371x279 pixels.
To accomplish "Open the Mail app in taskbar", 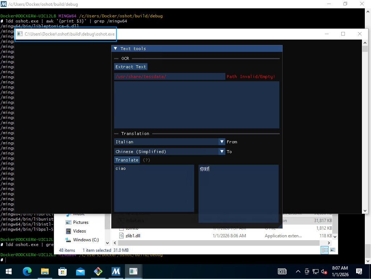I will pyautogui.click(x=80, y=271).
